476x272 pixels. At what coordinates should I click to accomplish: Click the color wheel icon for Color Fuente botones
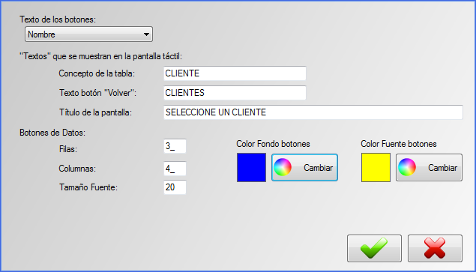(407, 167)
